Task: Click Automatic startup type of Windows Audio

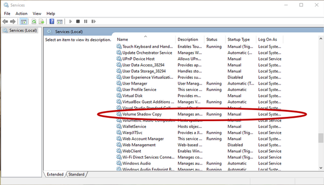Action: pyautogui.click(x=237, y=163)
